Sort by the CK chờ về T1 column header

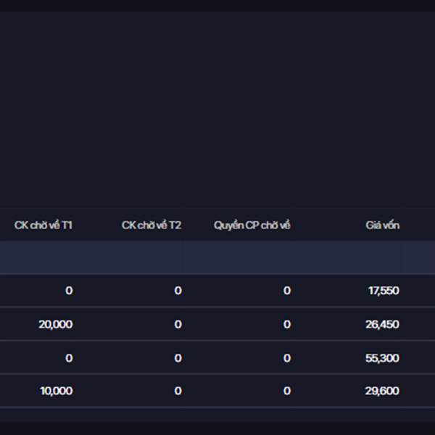pos(43,225)
